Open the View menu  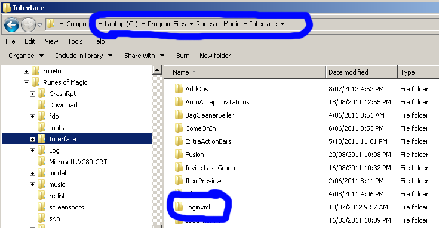point(51,41)
